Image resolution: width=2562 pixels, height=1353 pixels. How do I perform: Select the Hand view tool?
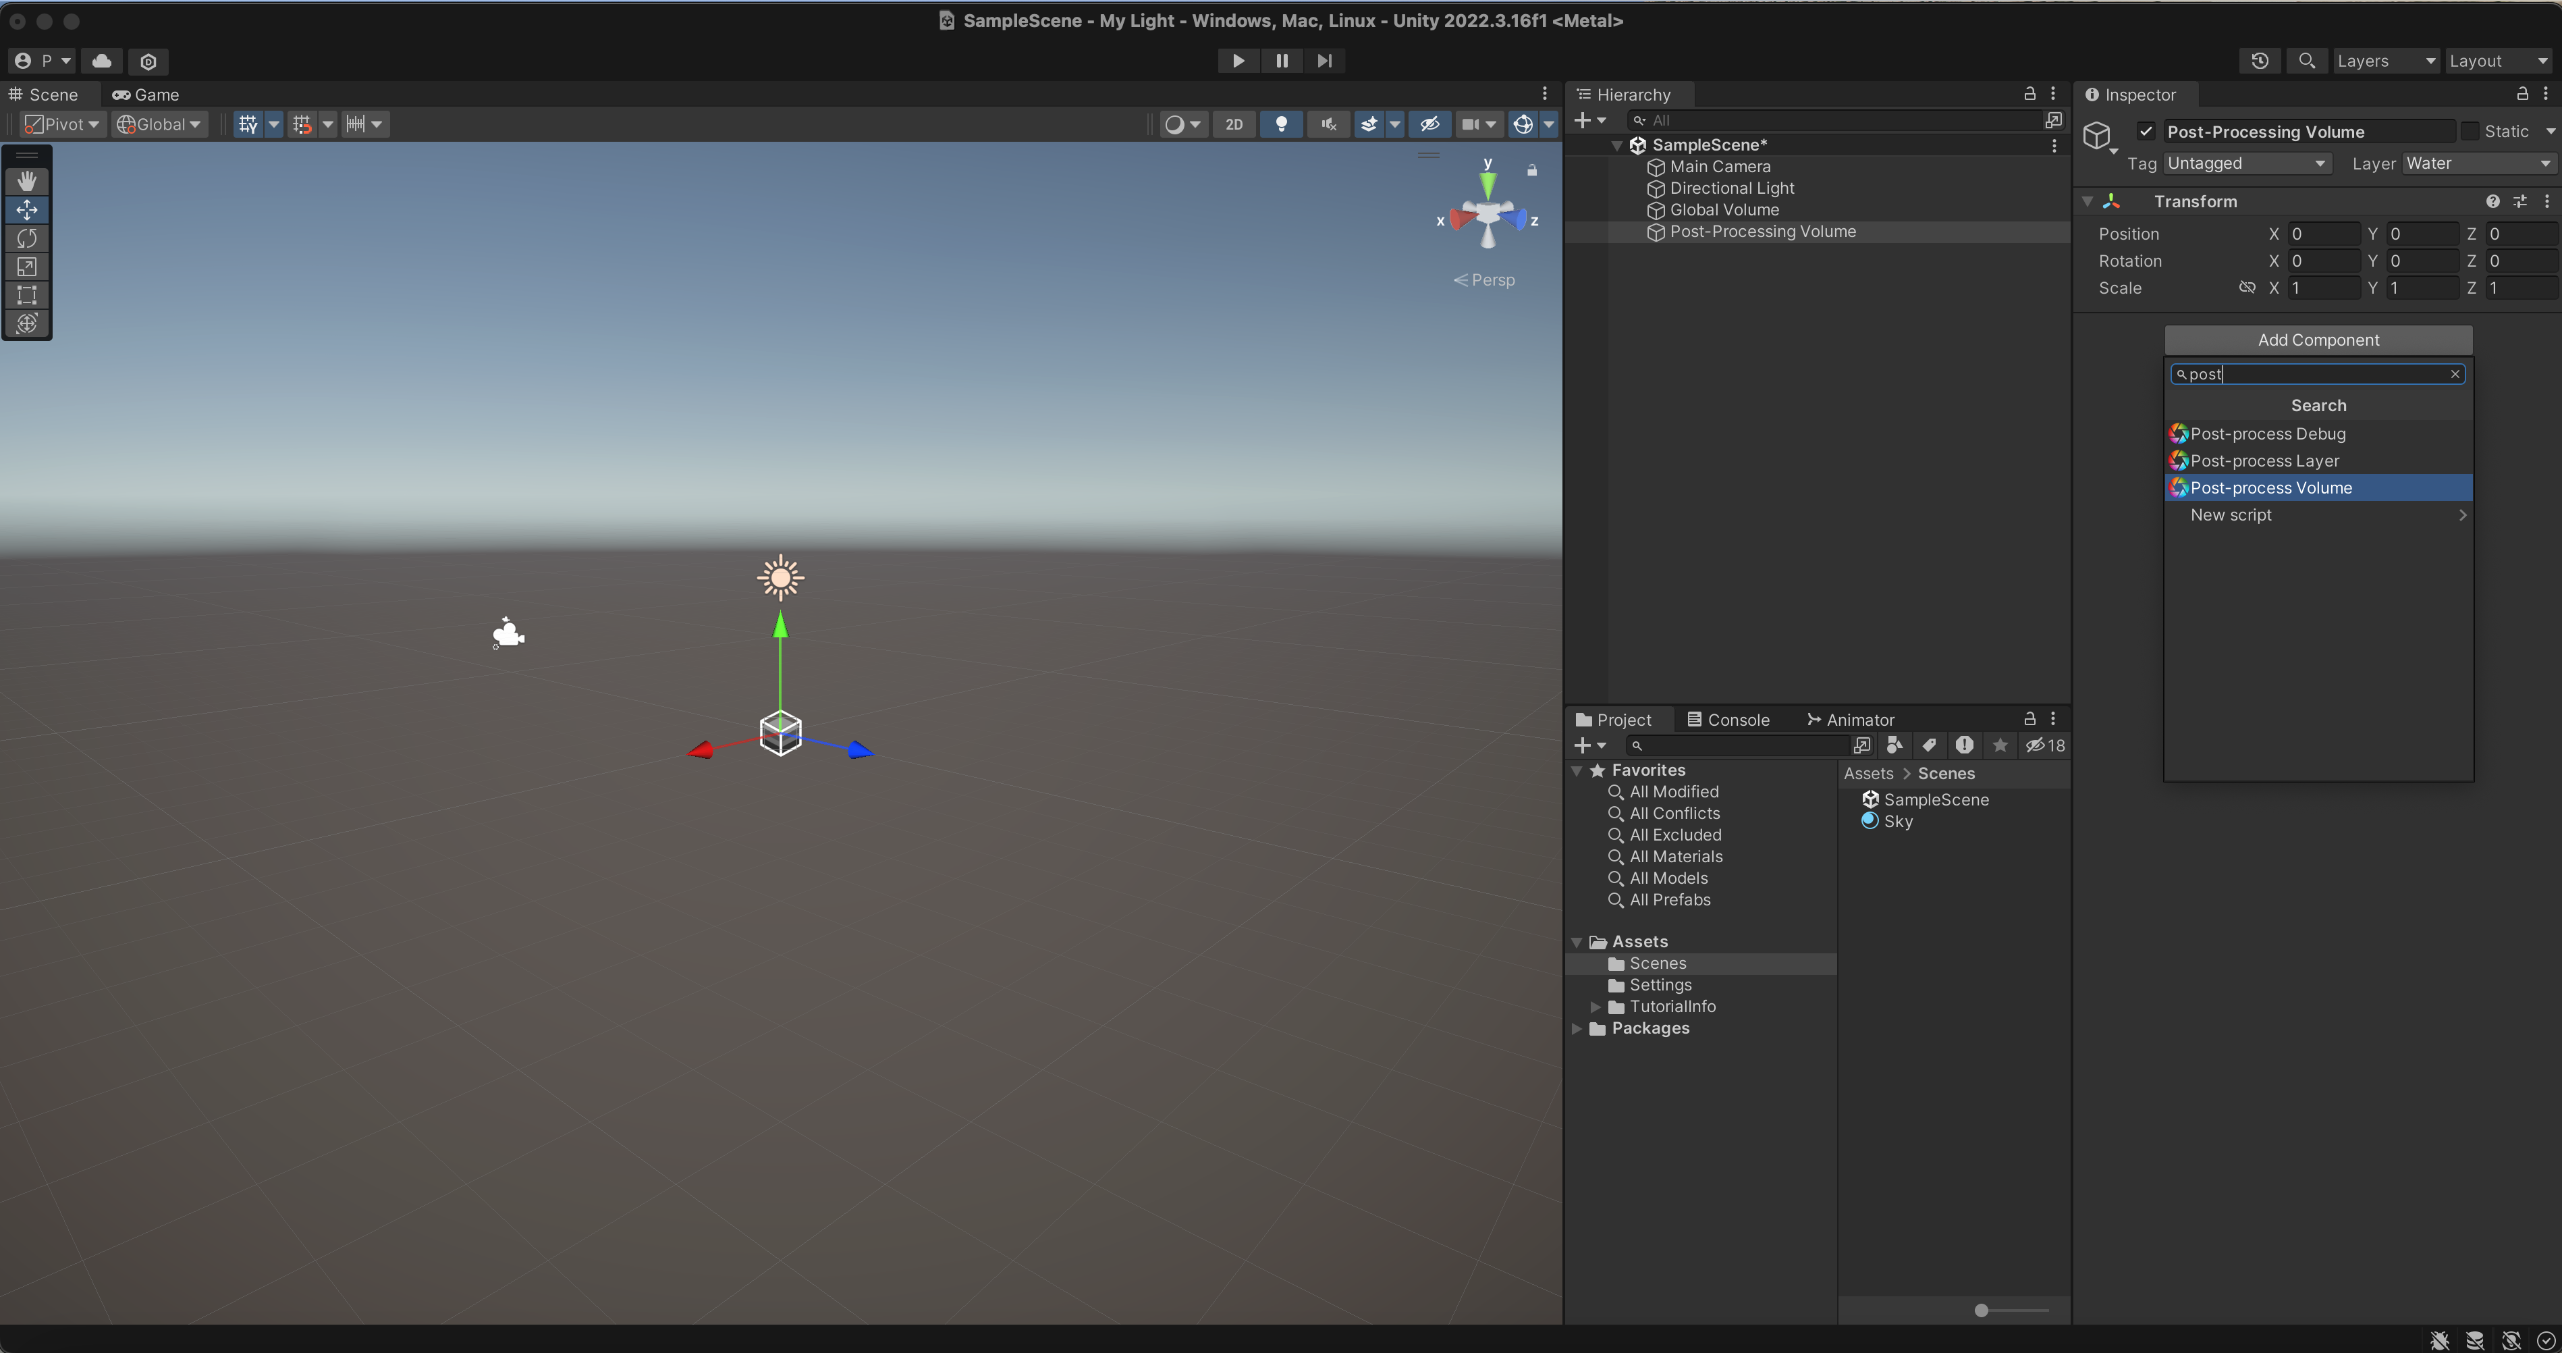click(27, 181)
